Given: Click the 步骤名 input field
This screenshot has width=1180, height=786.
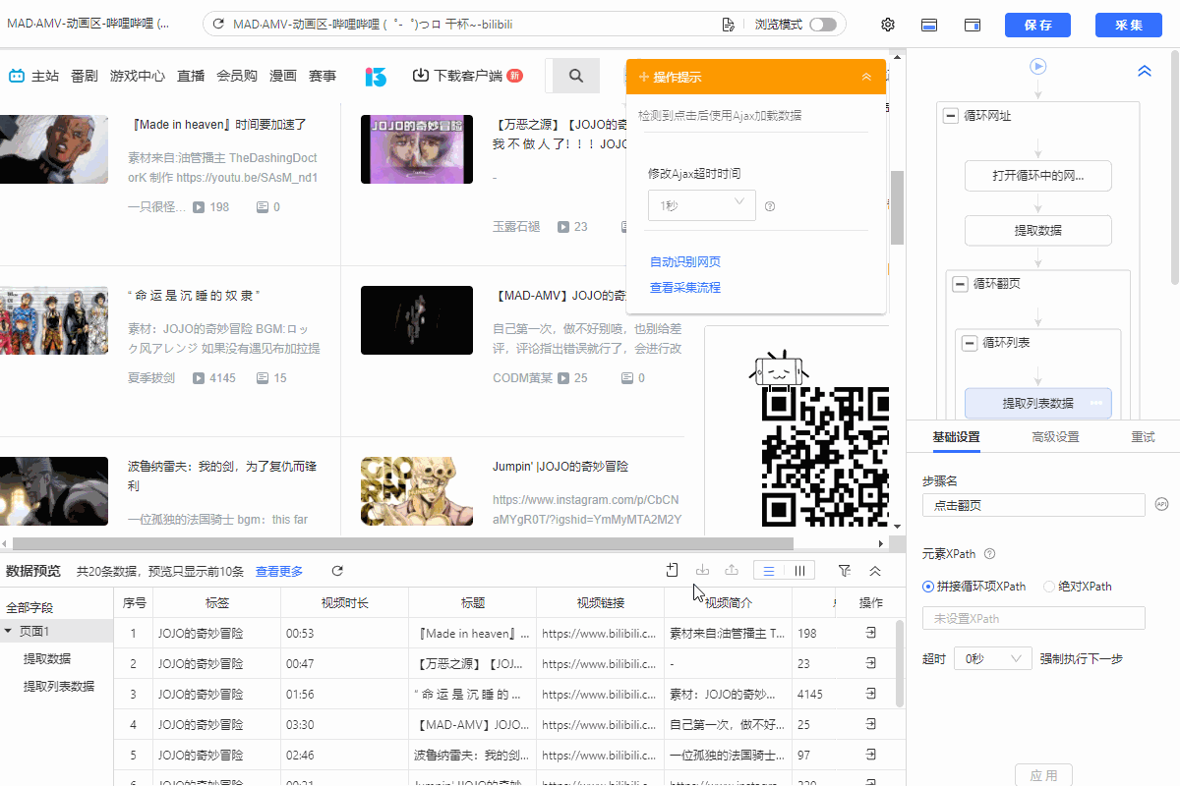Looking at the screenshot, I should pos(1033,505).
